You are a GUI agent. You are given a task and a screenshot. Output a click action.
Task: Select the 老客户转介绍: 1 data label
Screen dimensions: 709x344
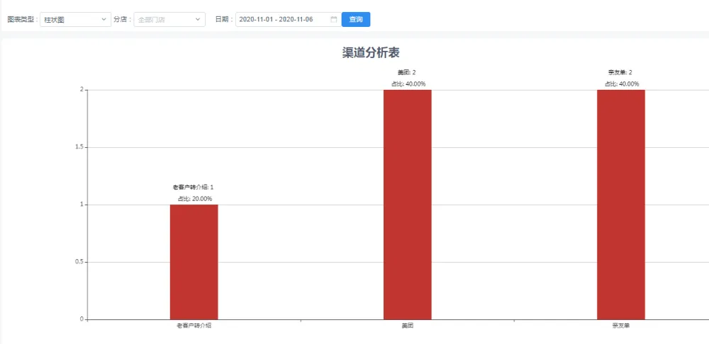click(193, 187)
